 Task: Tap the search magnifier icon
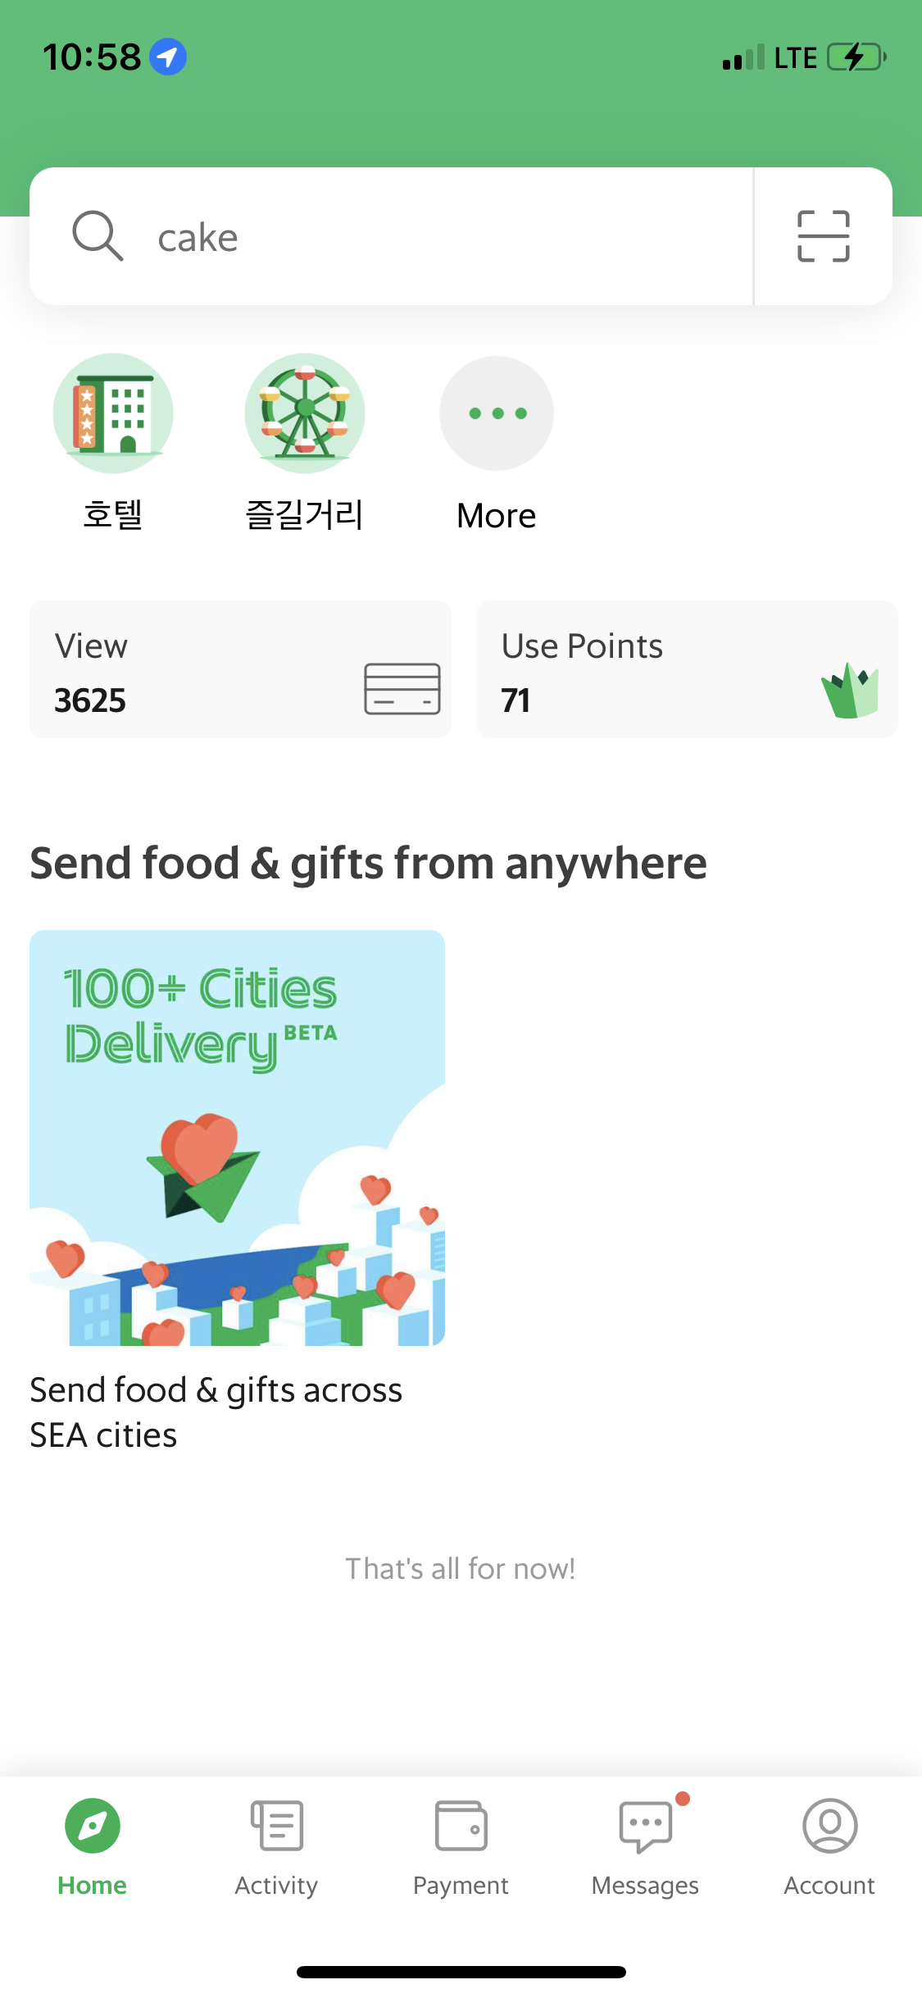tap(98, 236)
